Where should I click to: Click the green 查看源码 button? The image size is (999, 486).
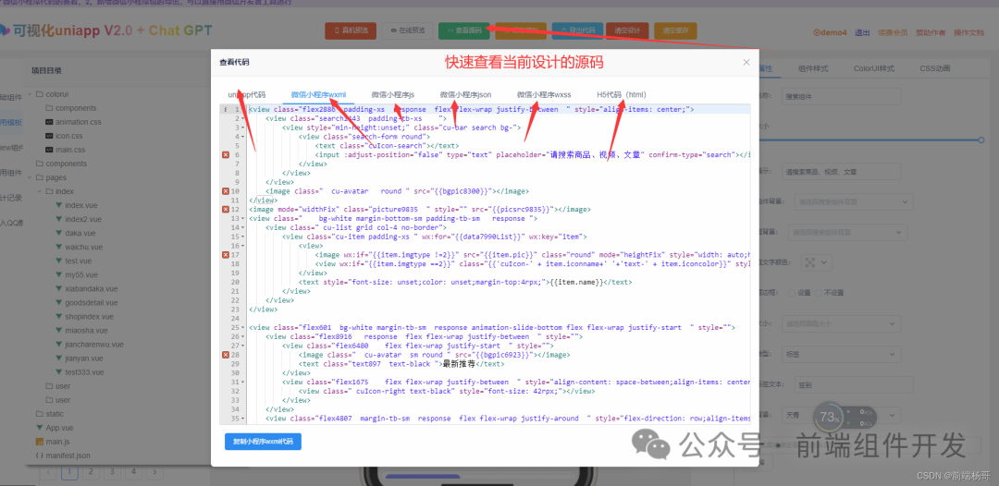[463, 30]
